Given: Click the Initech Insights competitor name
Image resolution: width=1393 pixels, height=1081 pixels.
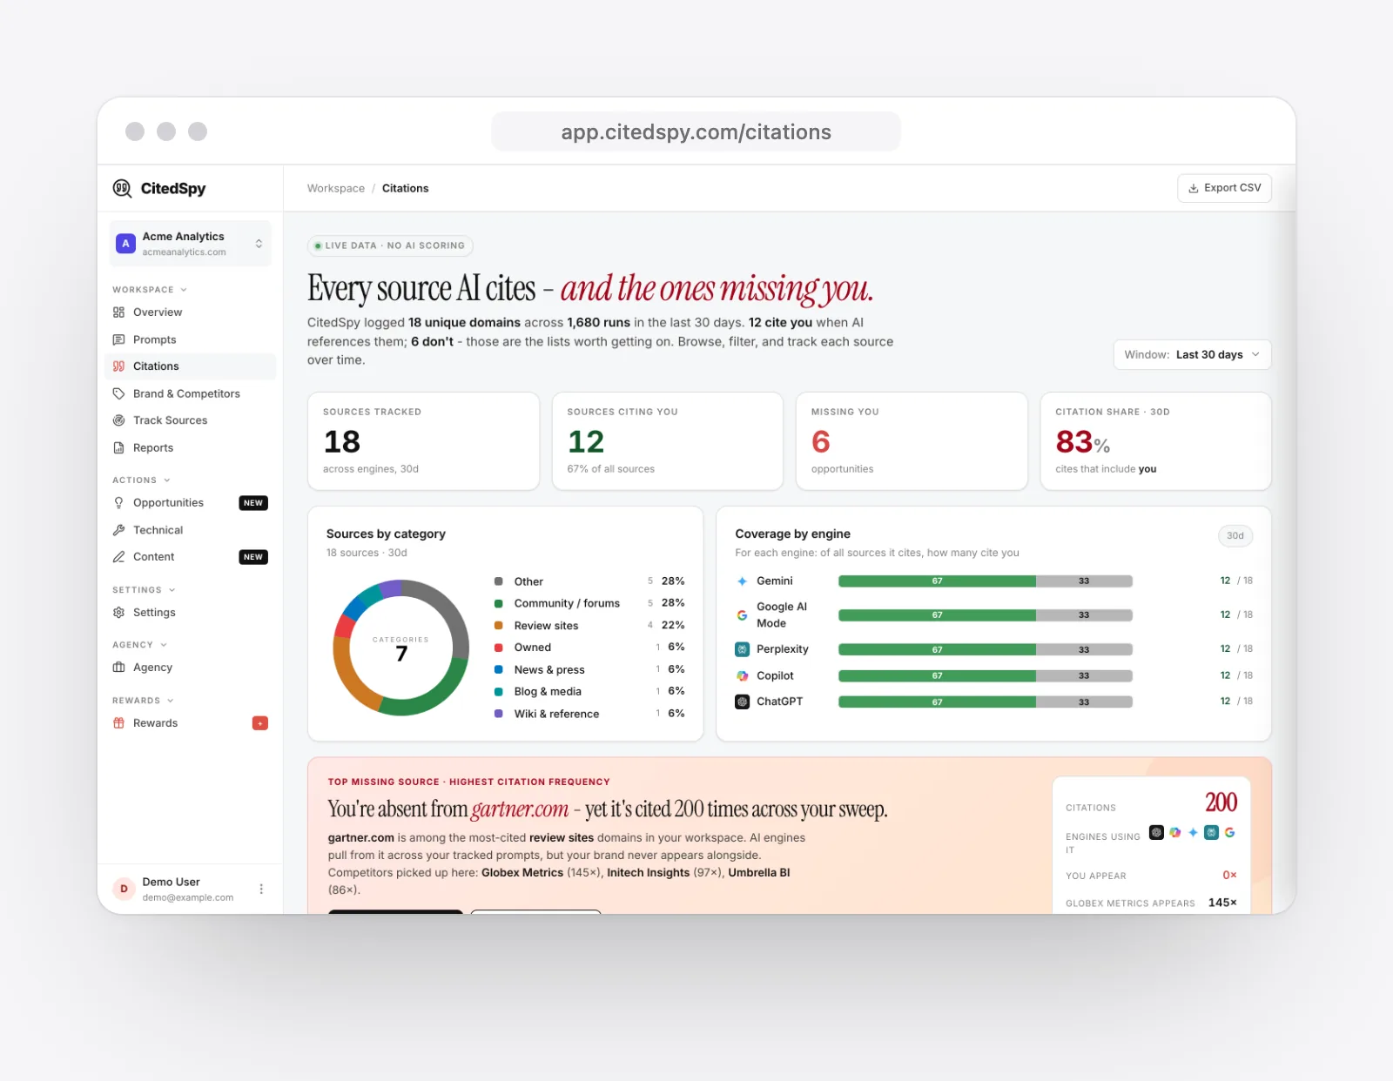Looking at the screenshot, I should coord(649,873).
